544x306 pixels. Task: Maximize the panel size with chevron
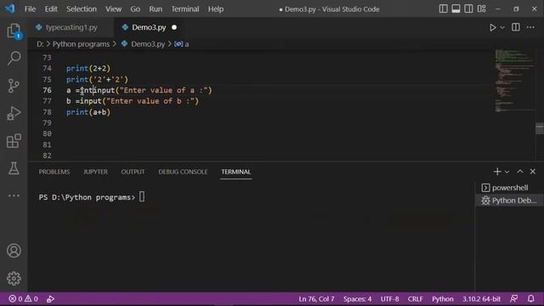pyautogui.click(x=519, y=172)
